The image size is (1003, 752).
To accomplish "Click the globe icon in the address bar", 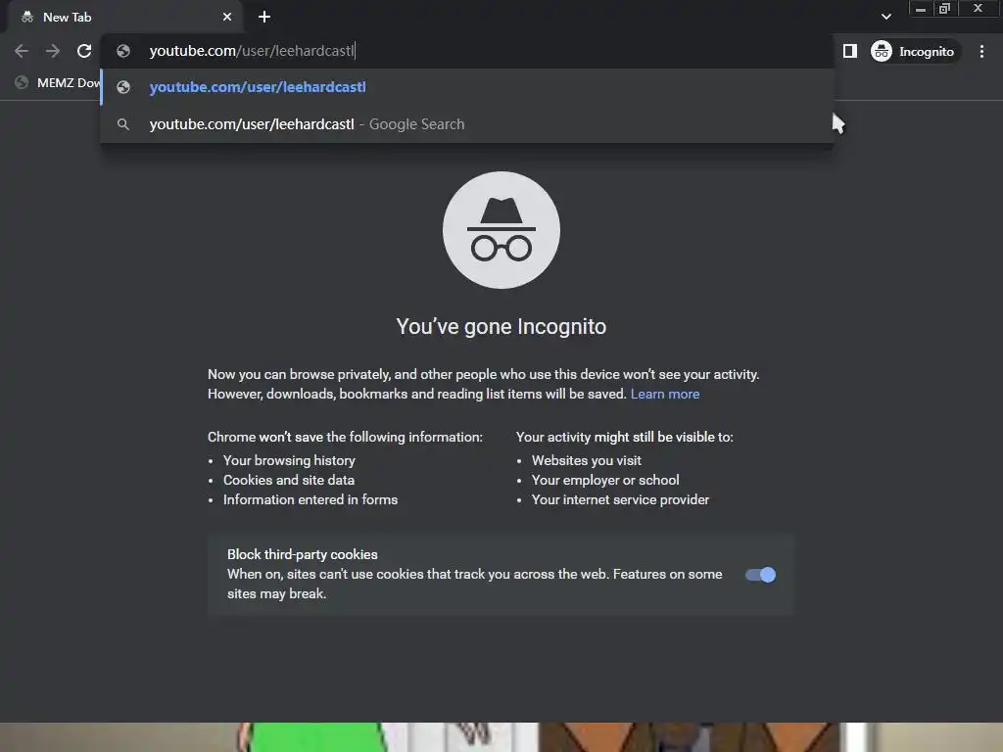I will pos(123,51).
